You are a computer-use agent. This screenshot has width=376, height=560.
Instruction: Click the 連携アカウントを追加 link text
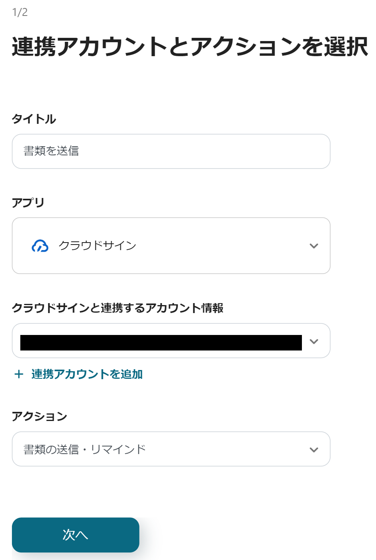click(87, 374)
